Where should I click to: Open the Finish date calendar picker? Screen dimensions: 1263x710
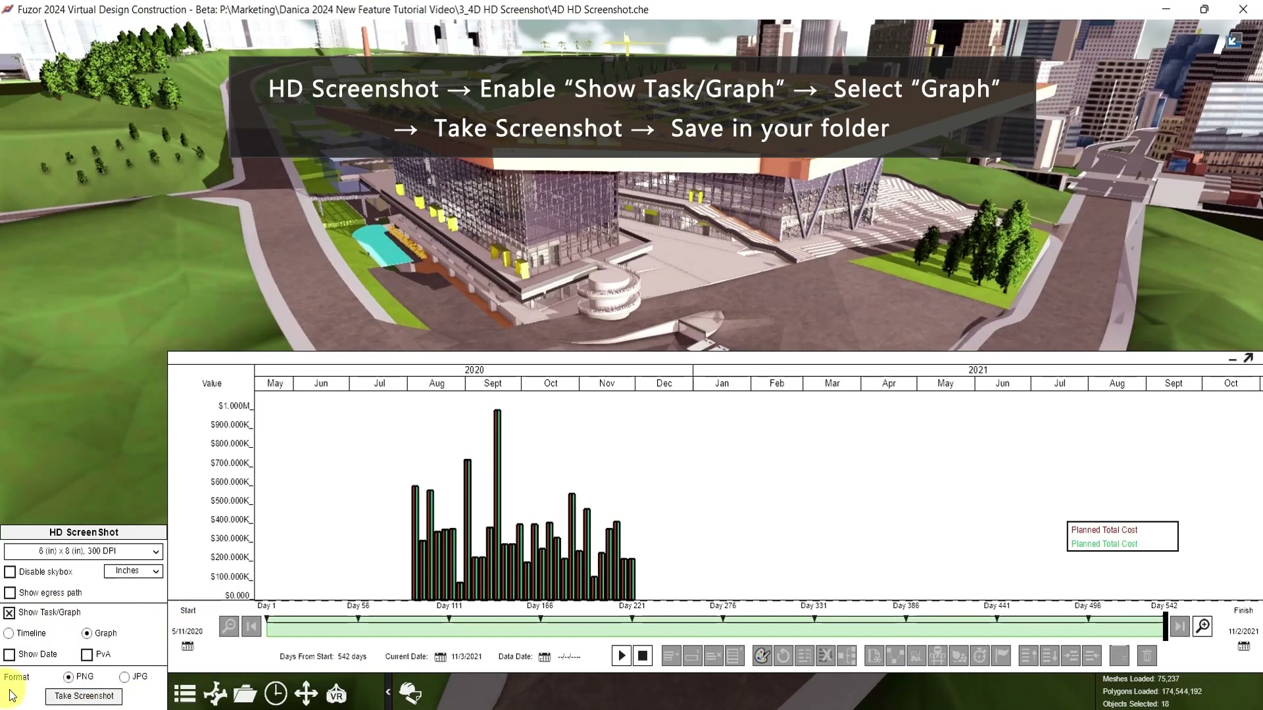coord(1243,646)
